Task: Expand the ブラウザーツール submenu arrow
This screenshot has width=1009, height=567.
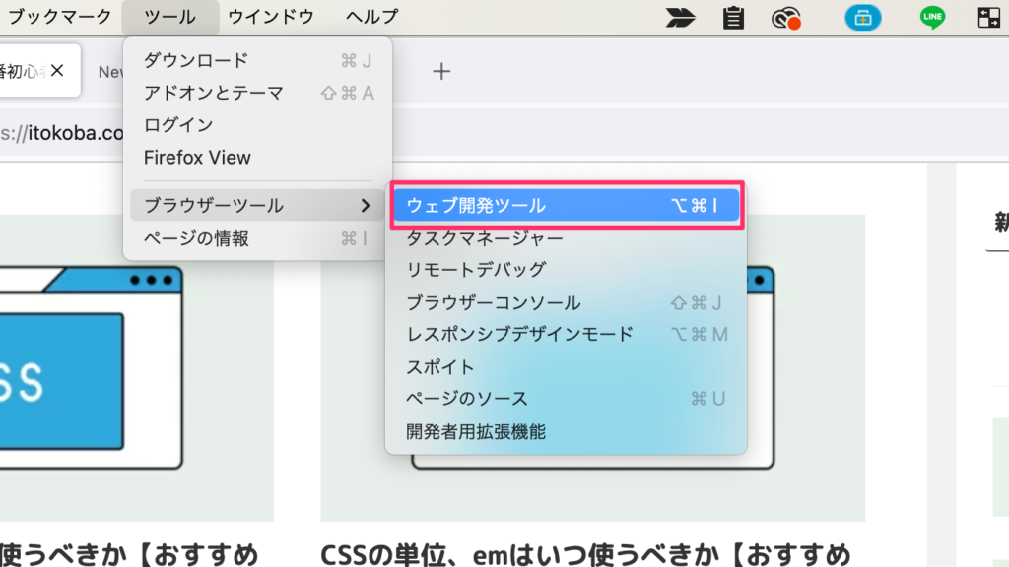Action: [366, 206]
